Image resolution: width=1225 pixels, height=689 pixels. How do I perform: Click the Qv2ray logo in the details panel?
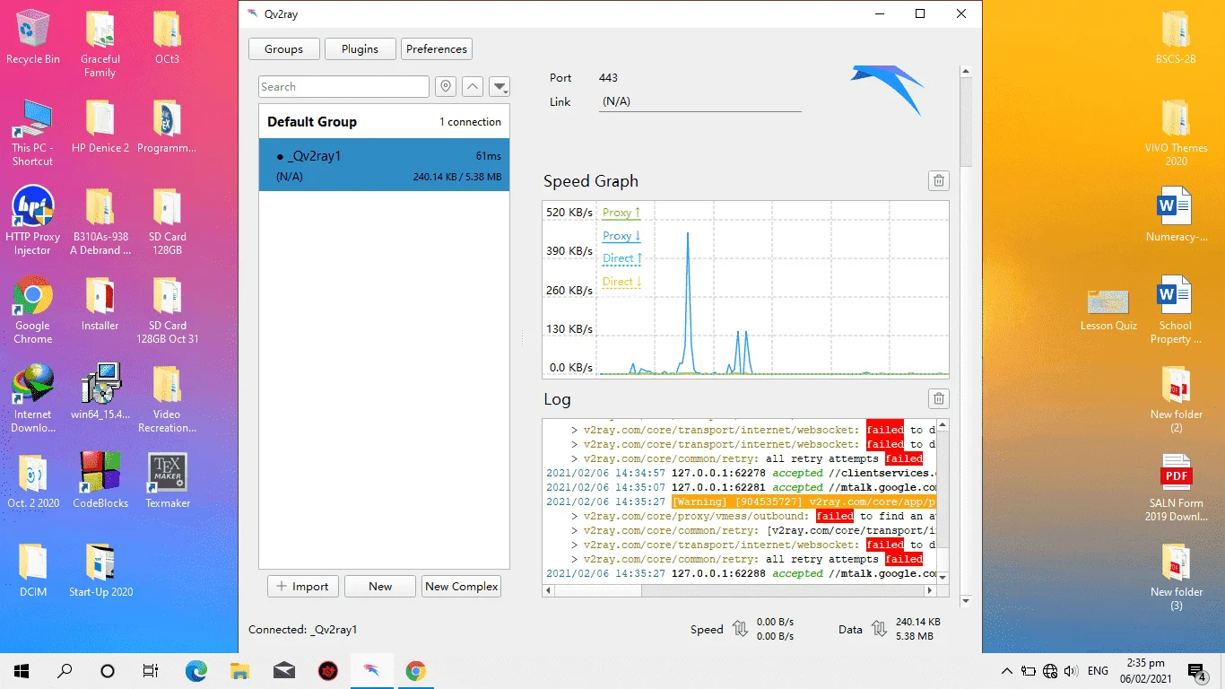[888, 90]
